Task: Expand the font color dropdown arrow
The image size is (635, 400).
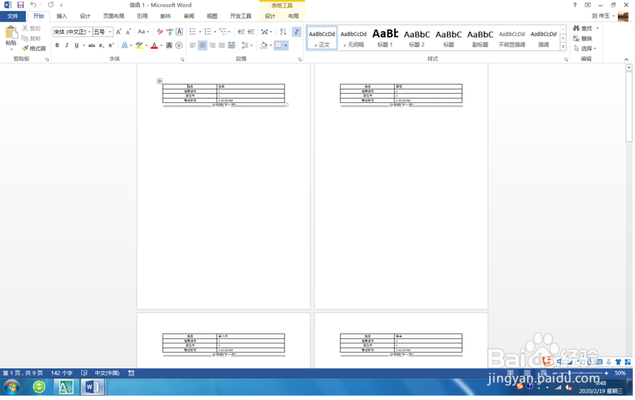Action: pyautogui.click(x=160, y=45)
